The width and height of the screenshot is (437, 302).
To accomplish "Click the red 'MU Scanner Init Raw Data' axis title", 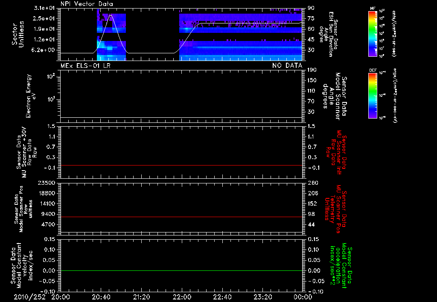I will pyautogui.click(x=337, y=152).
